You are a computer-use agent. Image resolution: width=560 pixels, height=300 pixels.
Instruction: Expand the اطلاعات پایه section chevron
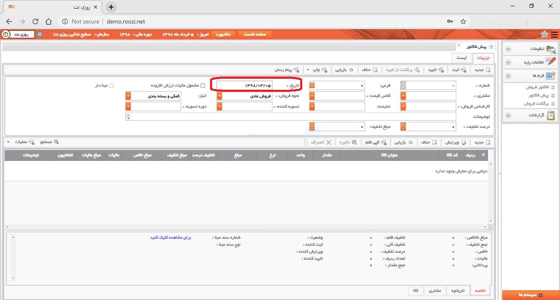point(508,62)
